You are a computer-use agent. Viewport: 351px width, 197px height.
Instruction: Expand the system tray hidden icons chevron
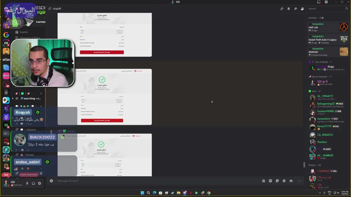320,193
